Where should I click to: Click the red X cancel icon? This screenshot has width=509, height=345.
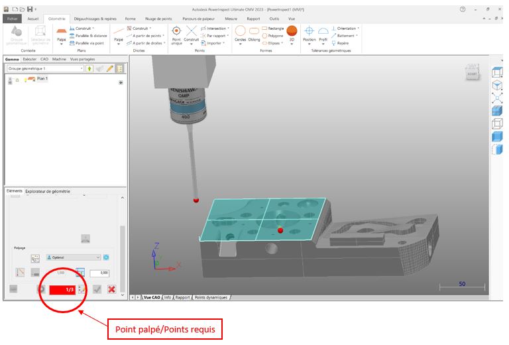click(111, 289)
